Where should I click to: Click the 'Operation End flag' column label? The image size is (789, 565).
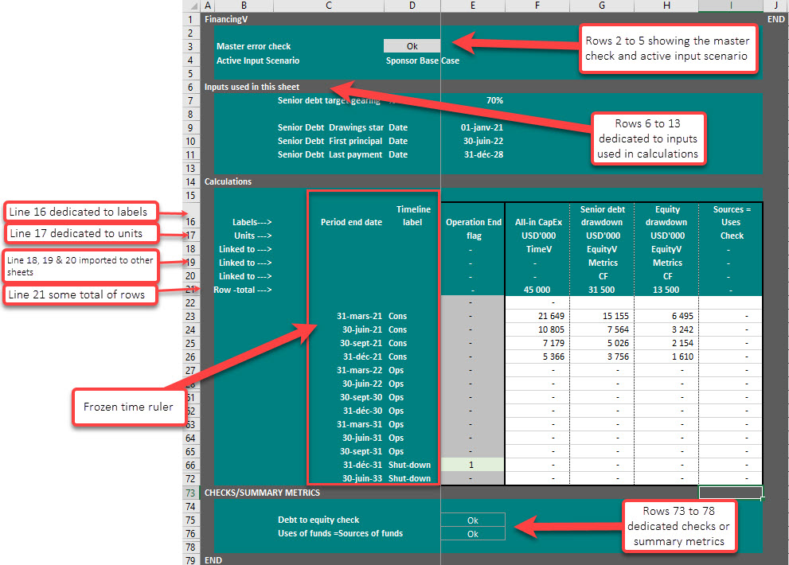tap(474, 229)
